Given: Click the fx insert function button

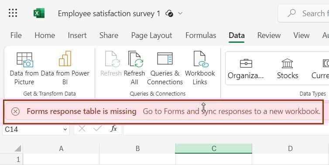Looking at the screenshot, I should pos(113,128).
